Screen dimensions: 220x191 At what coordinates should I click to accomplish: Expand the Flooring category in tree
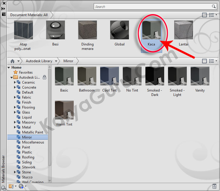click(15, 107)
